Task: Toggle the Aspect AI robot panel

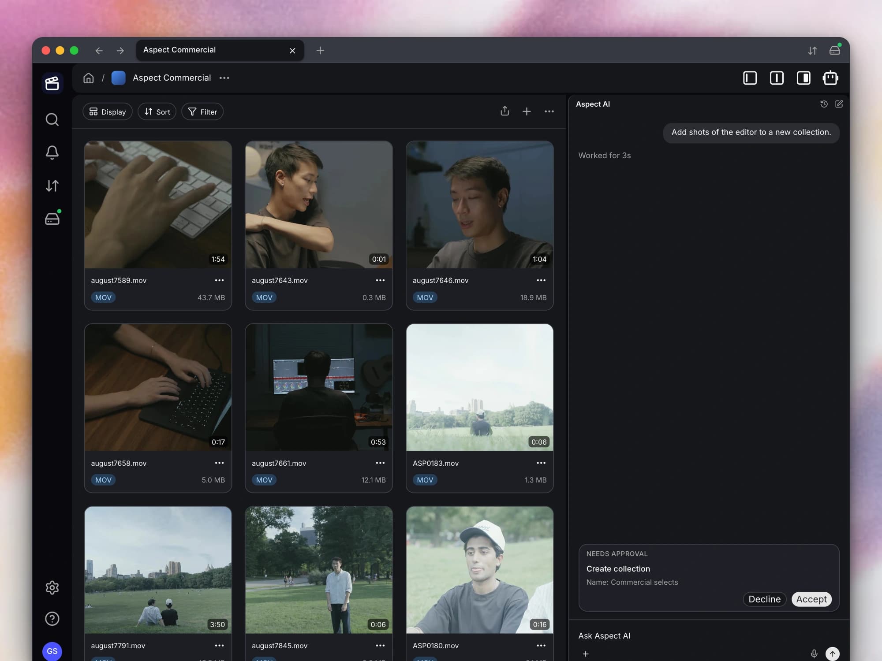Action: click(830, 78)
